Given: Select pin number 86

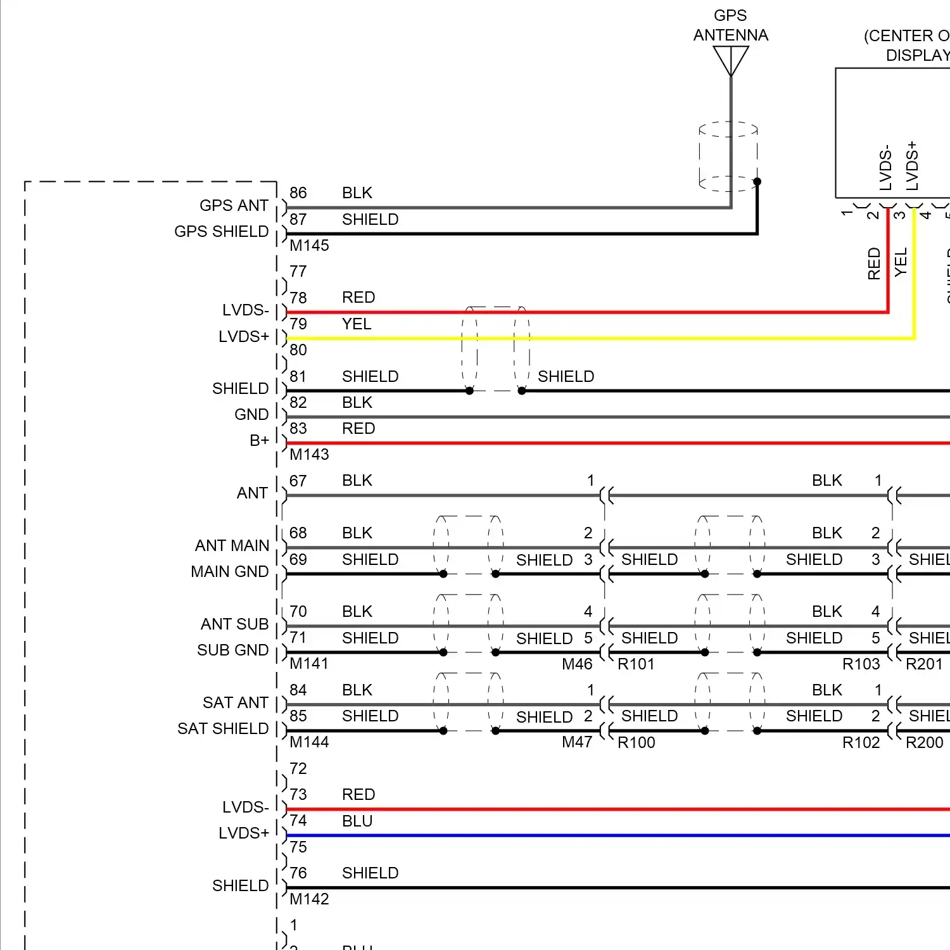Looking at the screenshot, I should 298,193.
